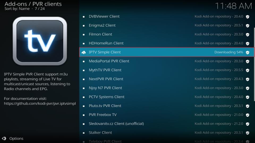The height and width of the screenshot is (143, 255).
Task: Select the IPTV Simple Client row
Action: (x=167, y=52)
